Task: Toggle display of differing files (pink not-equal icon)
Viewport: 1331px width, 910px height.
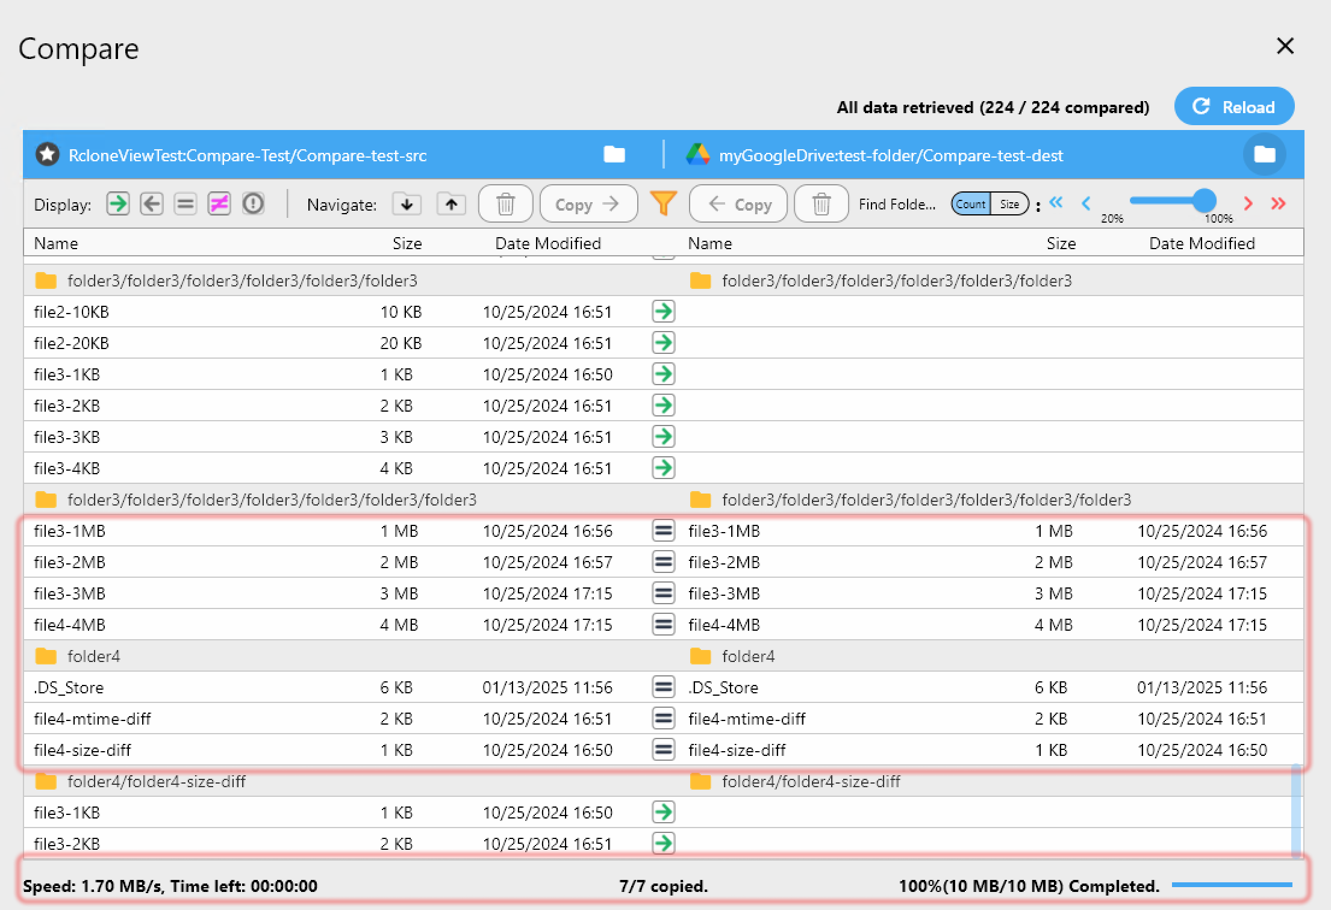Action: 219,203
